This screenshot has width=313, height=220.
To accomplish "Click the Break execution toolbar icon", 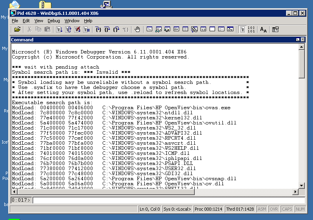I will coord(86,30).
